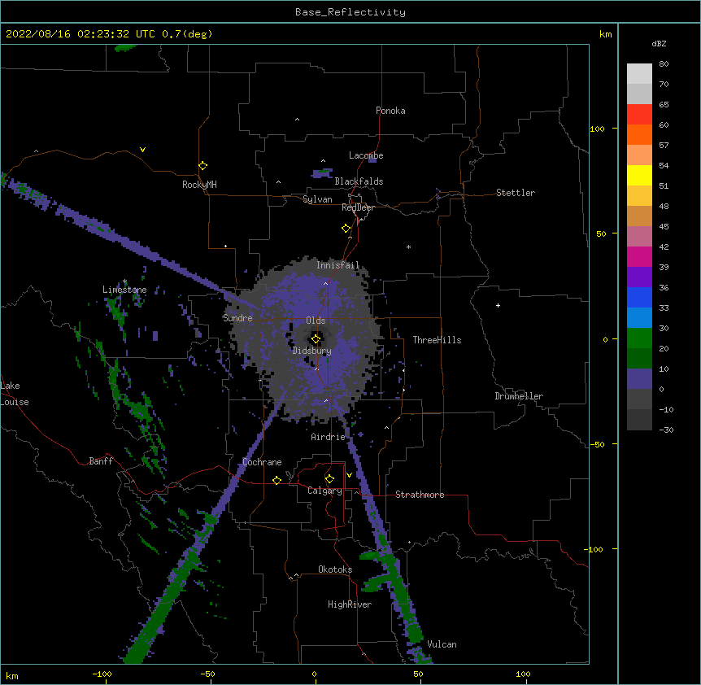Select the yellow diamond marker below Cochrane label
The image size is (701, 685).
pos(276,480)
